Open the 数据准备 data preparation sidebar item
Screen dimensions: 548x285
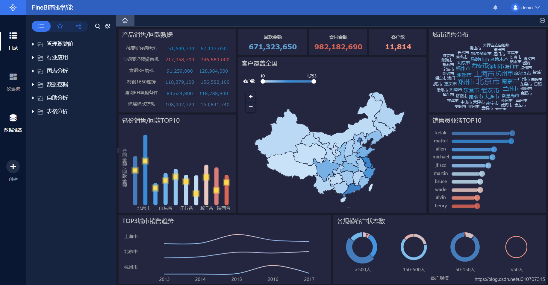(13, 123)
